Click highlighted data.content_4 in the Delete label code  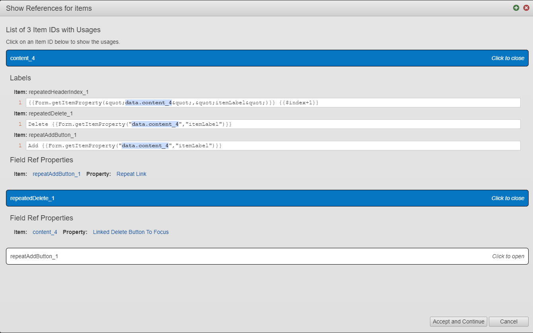coord(155,124)
